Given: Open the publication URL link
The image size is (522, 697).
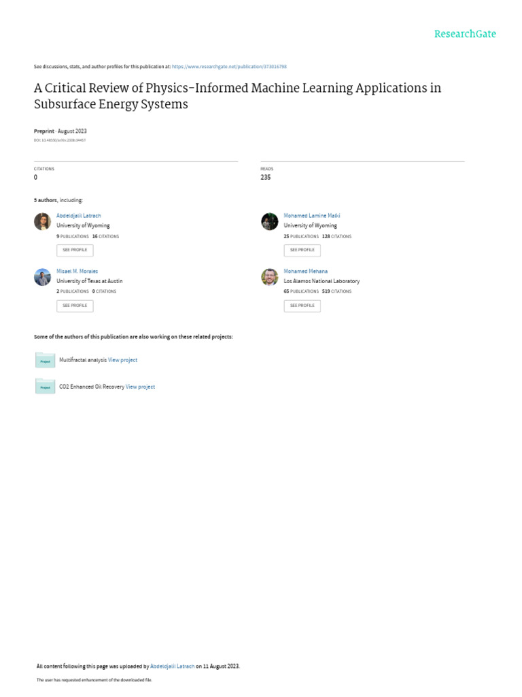Looking at the screenshot, I should [229, 67].
